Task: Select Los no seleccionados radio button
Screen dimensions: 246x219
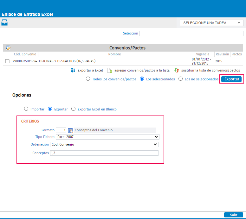Action: point(181,79)
